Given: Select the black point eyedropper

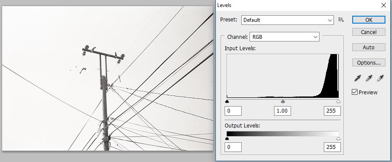Looking at the screenshot, I should [357, 78].
